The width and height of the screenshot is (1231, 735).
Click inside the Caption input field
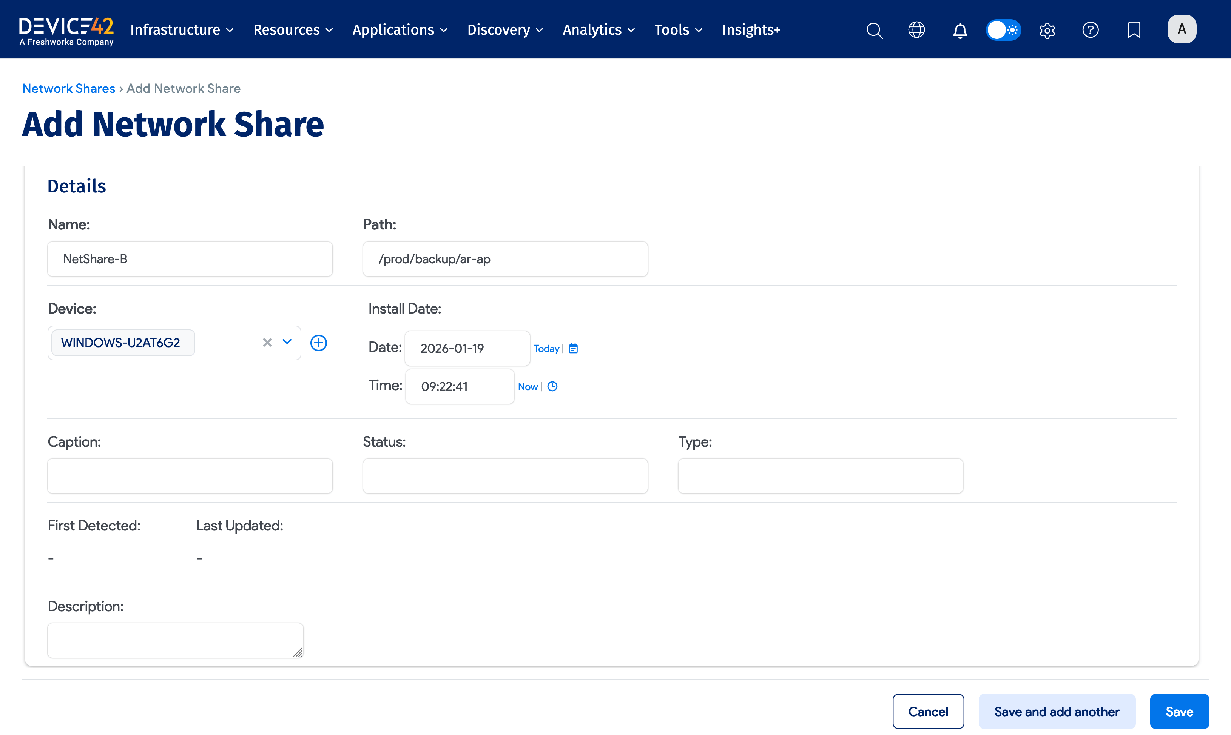[190, 475]
